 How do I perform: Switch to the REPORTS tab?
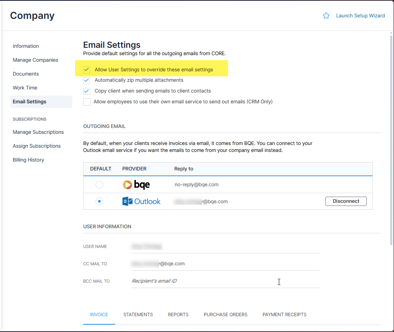[178, 314]
